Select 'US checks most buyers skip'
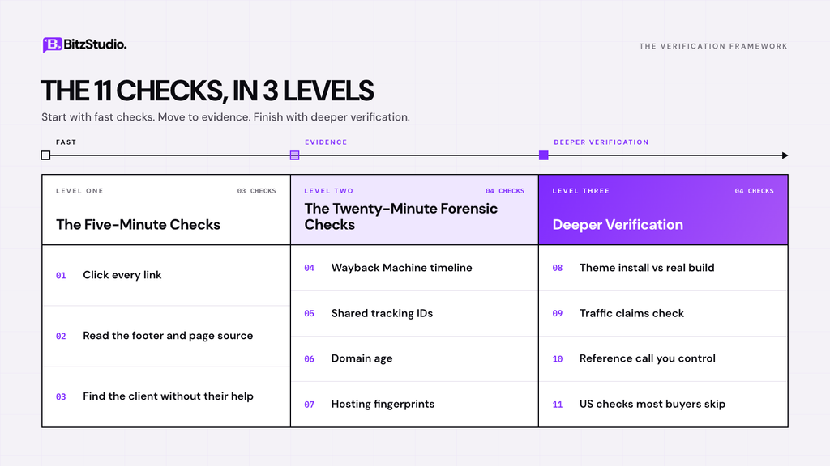This screenshot has width=830, height=466. point(663,405)
